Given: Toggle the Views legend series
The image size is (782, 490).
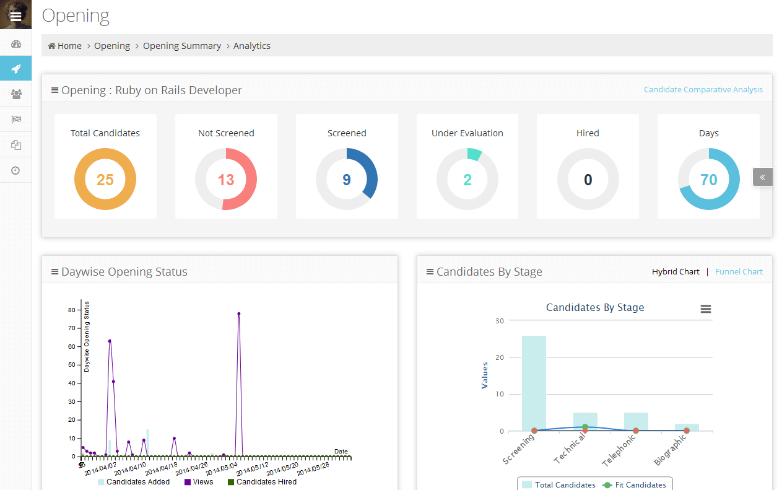Looking at the screenshot, I should (198, 482).
